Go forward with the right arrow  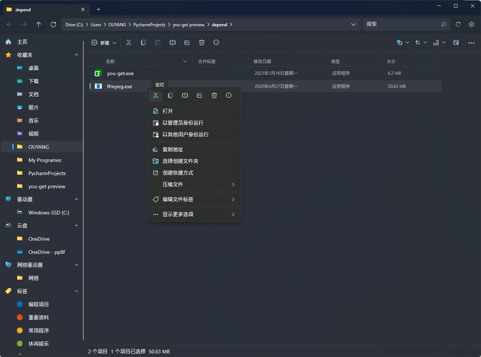point(24,24)
